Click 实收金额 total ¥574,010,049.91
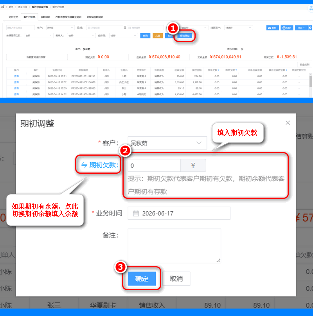This screenshot has height=316, width=313. click(x=225, y=57)
